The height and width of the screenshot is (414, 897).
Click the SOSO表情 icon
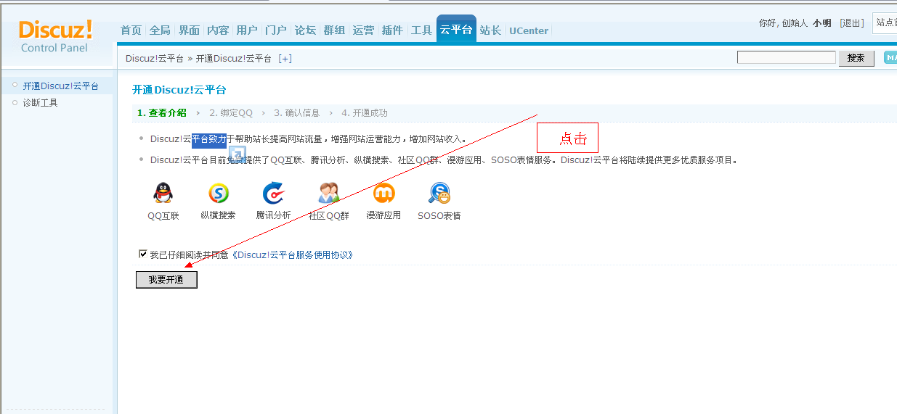click(x=439, y=193)
